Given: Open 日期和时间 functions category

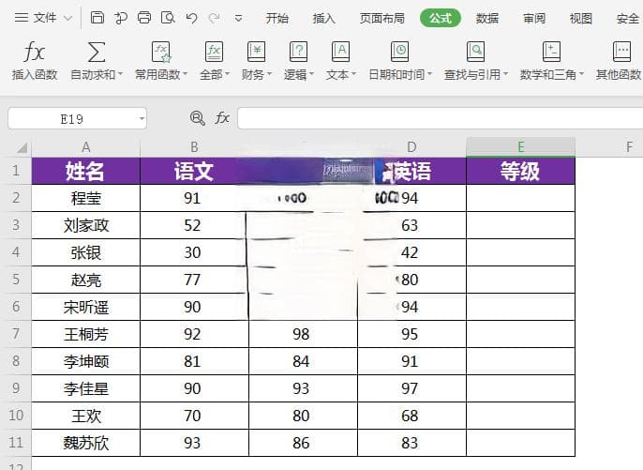Looking at the screenshot, I should tap(400, 61).
